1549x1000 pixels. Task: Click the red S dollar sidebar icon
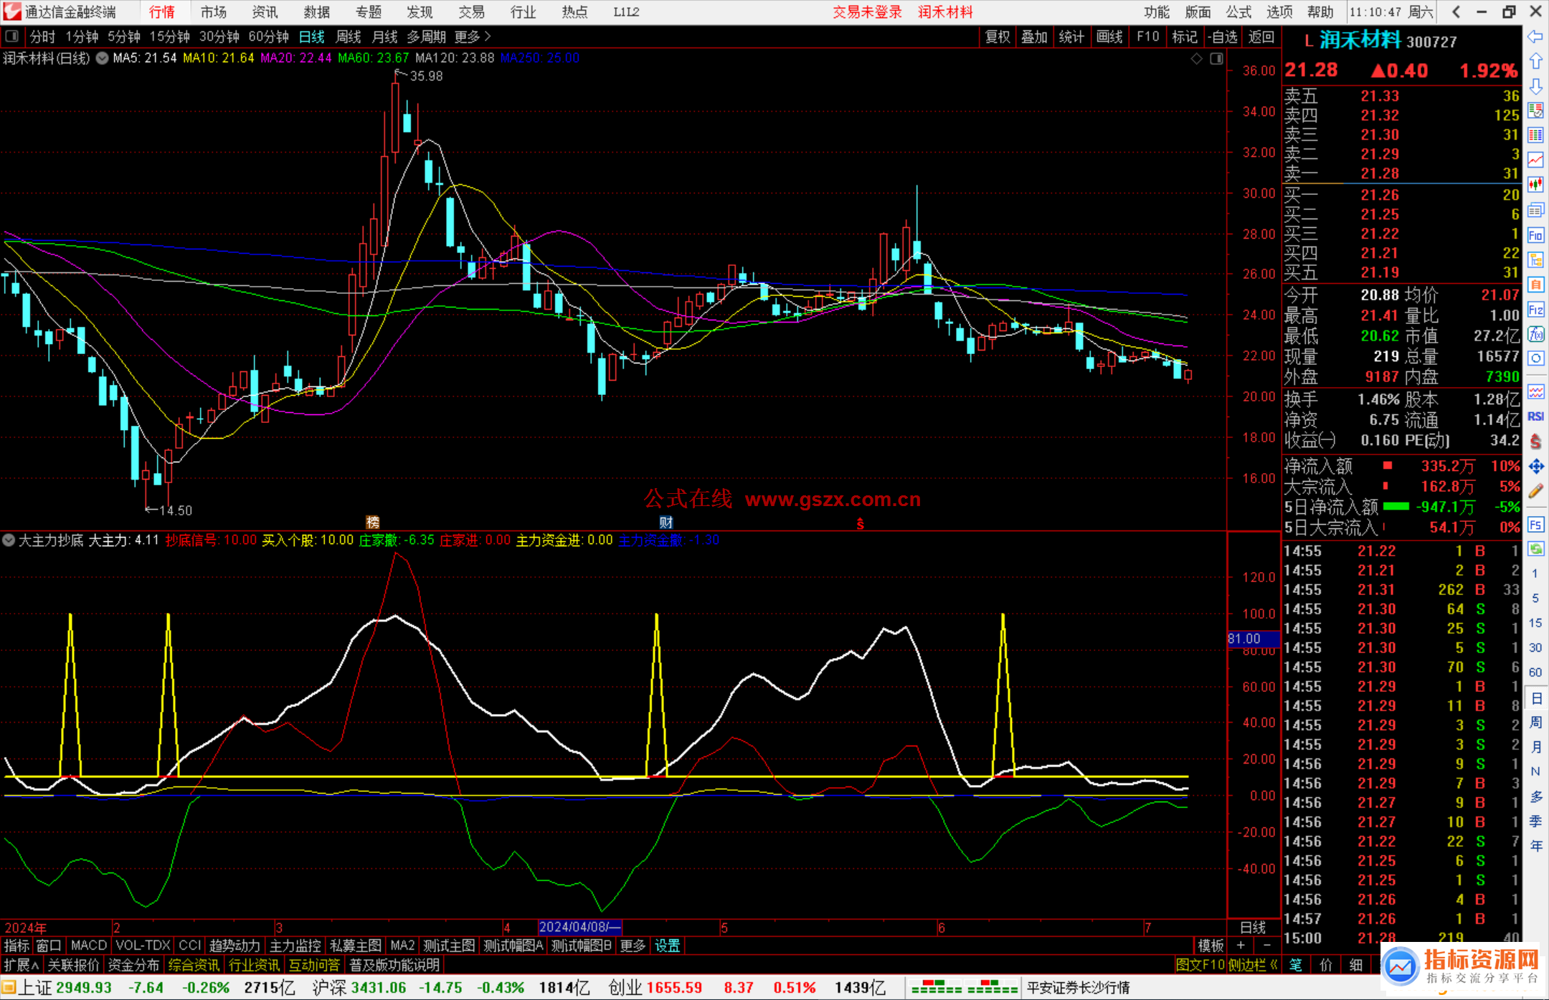click(1535, 442)
